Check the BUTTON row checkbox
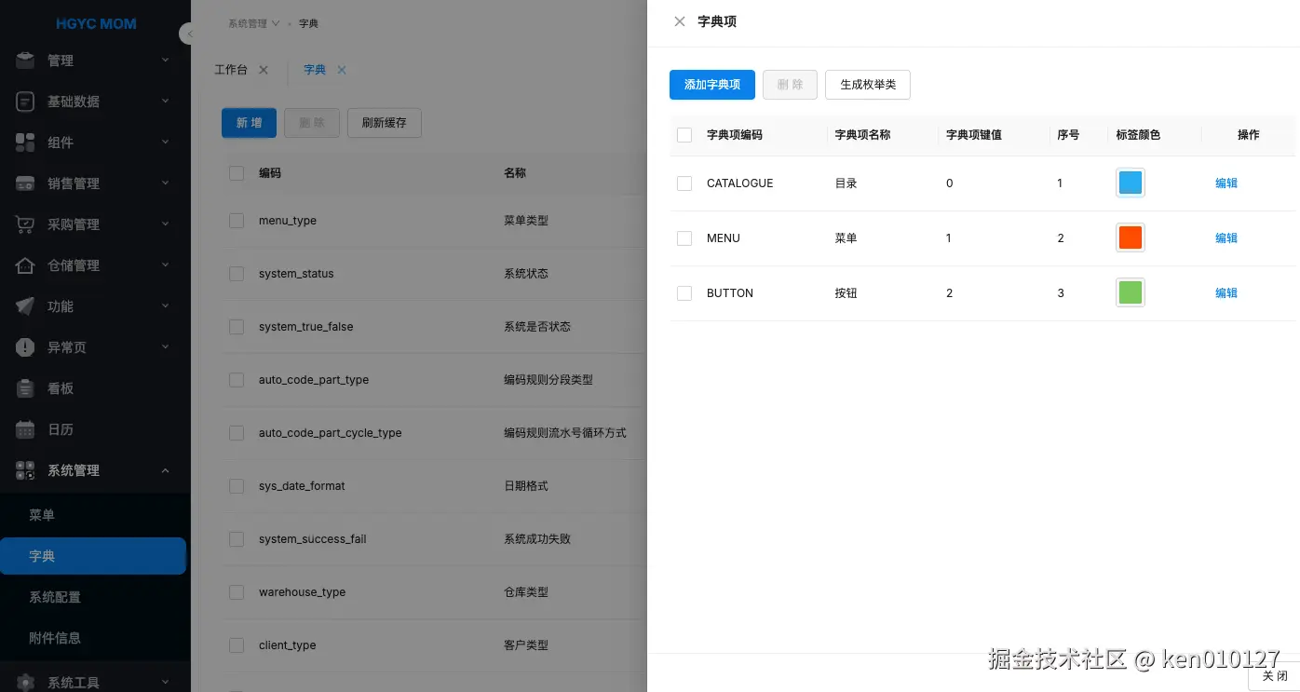This screenshot has height=692, width=1300. pos(684,293)
